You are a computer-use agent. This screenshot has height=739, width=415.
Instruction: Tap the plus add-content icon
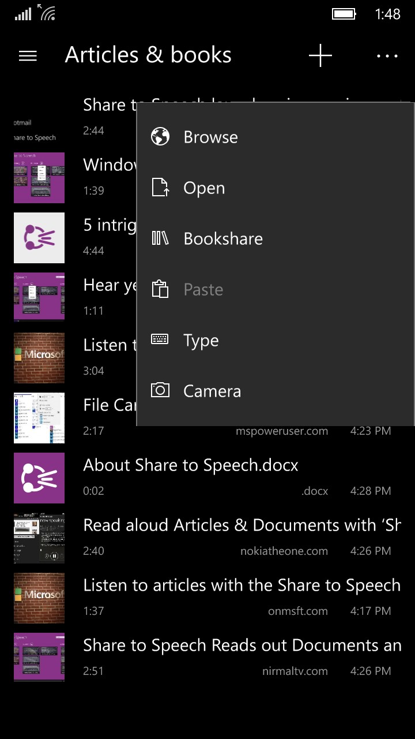coord(320,55)
